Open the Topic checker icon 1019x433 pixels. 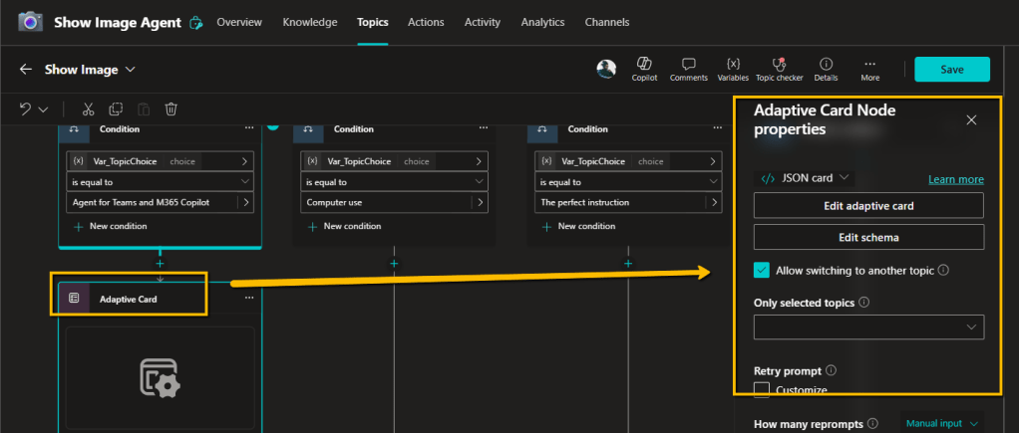click(x=779, y=64)
